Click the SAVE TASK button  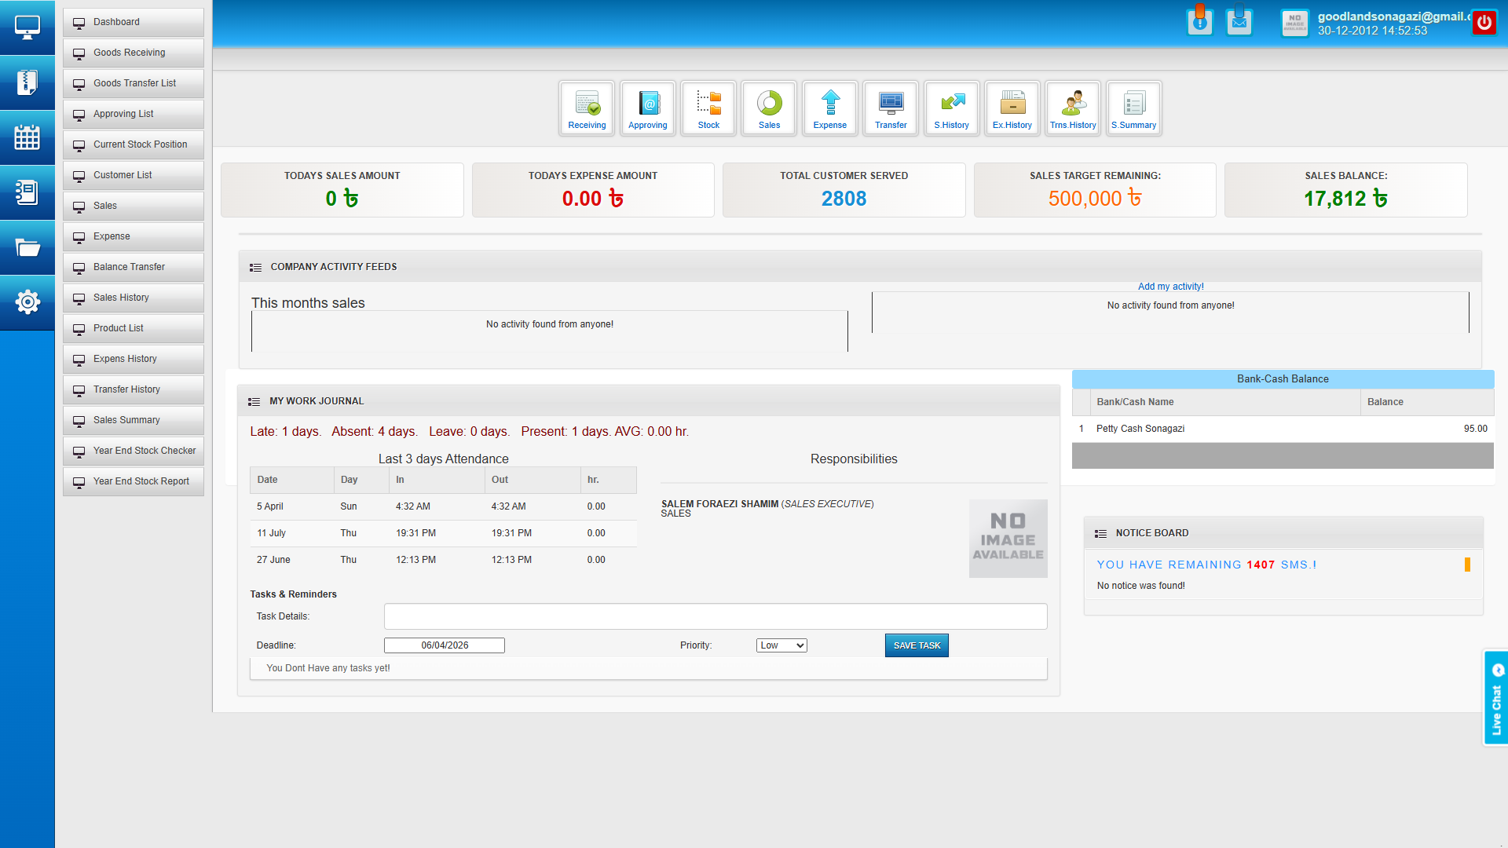pos(916,645)
